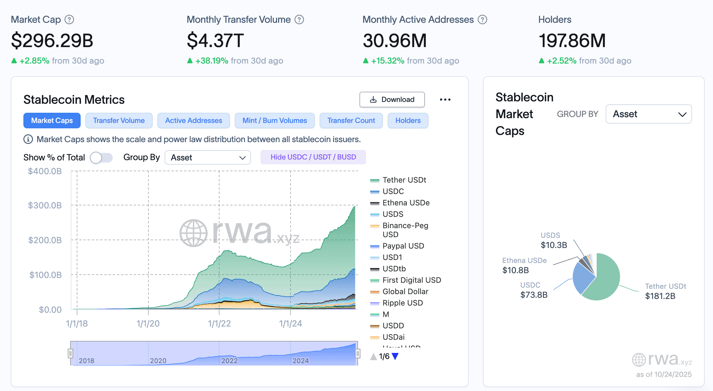Open the Group By Asset dropdown in chart
The image size is (713, 391).
207,157
